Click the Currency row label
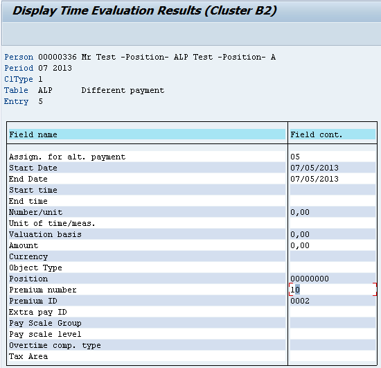Image resolution: width=381 pixels, height=368 pixels. [28, 256]
